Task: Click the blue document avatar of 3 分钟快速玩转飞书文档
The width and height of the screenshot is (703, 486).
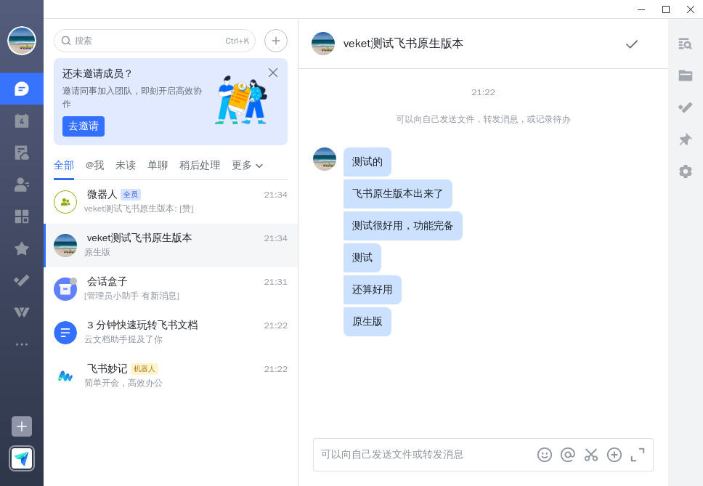Action: coord(65,333)
